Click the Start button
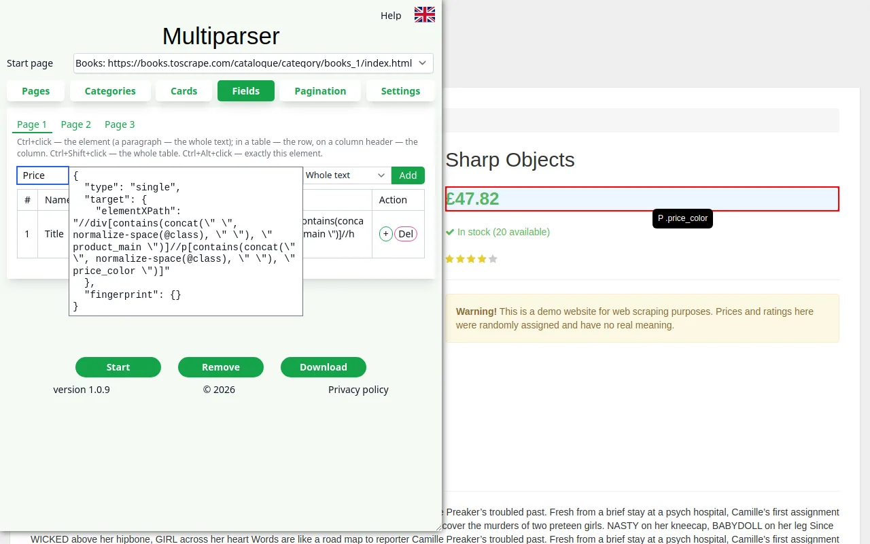The image size is (870, 544). click(x=118, y=367)
